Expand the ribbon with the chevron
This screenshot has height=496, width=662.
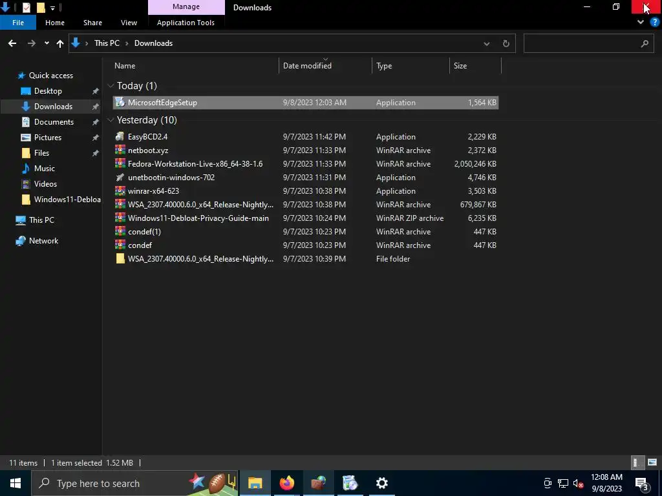point(641,23)
